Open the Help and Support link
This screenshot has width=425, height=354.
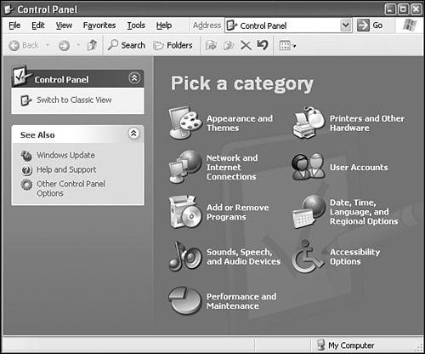66,170
